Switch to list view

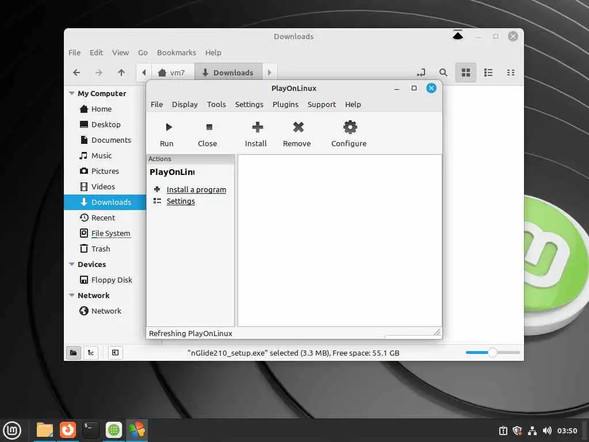(x=488, y=73)
